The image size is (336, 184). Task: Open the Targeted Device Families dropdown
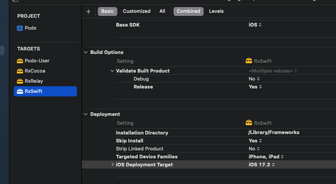click(x=266, y=157)
